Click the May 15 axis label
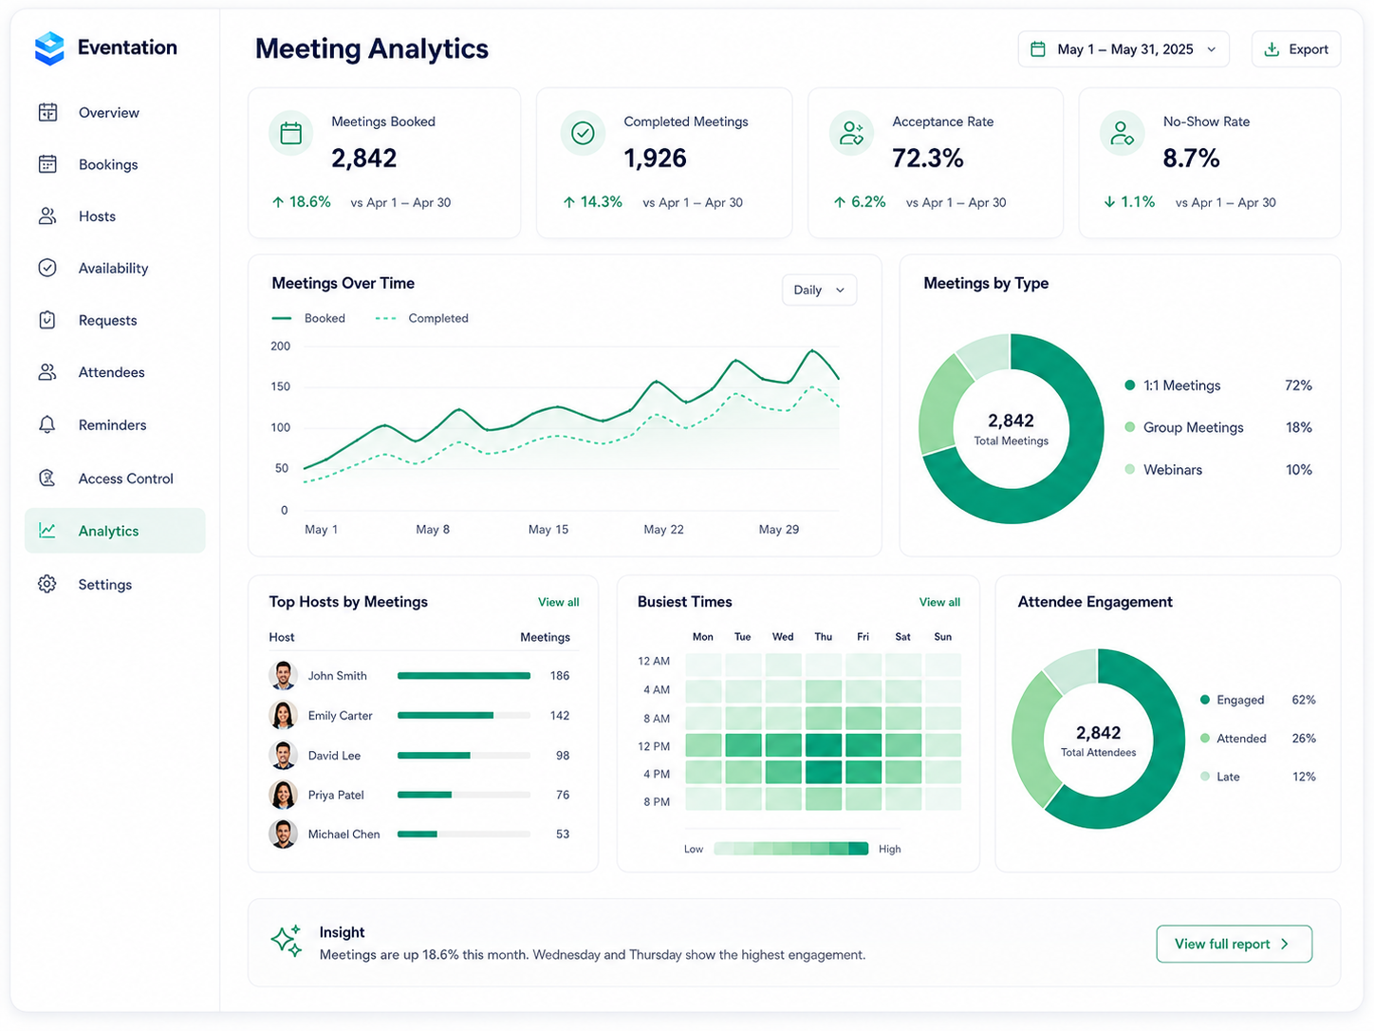The width and height of the screenshot is (1374, 1031). tap(548, 529)
